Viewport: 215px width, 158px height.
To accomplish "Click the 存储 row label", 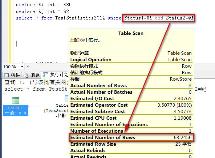I will coord(75,79).
